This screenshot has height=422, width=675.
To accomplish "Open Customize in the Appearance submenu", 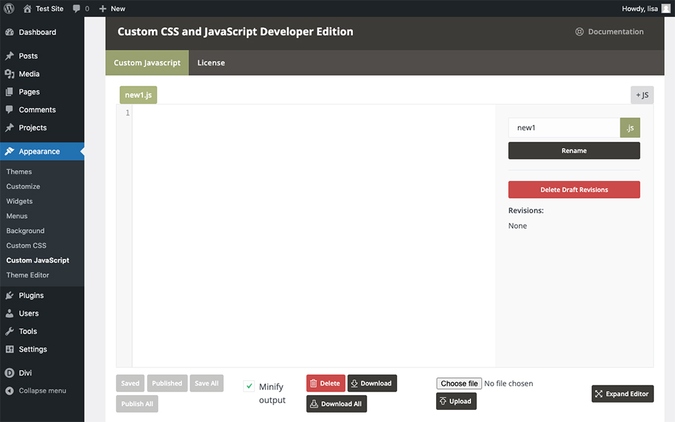I will tap(23, 186).
